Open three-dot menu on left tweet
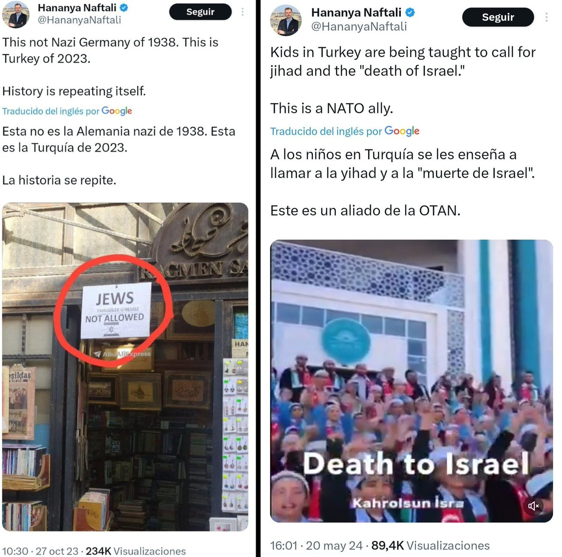562x557 pixels. [243, 12]
